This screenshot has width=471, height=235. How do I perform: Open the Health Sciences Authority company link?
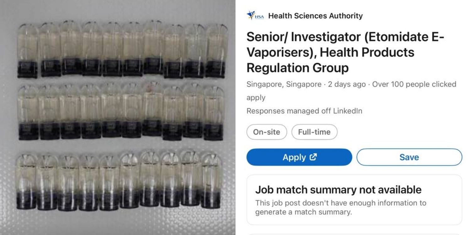[x=315, y=16]
